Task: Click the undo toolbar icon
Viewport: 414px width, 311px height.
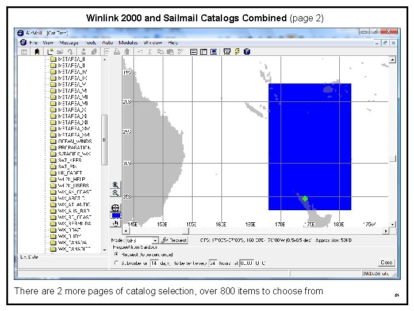Action: tap(140, 52)
